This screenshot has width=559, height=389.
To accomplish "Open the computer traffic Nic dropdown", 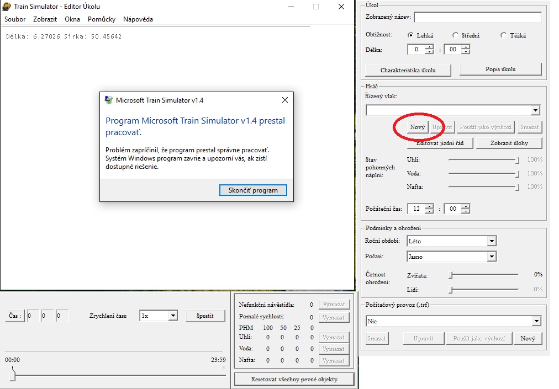I will (x=536, y=321).
